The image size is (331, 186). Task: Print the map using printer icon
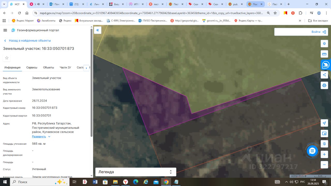pos(324,85)
